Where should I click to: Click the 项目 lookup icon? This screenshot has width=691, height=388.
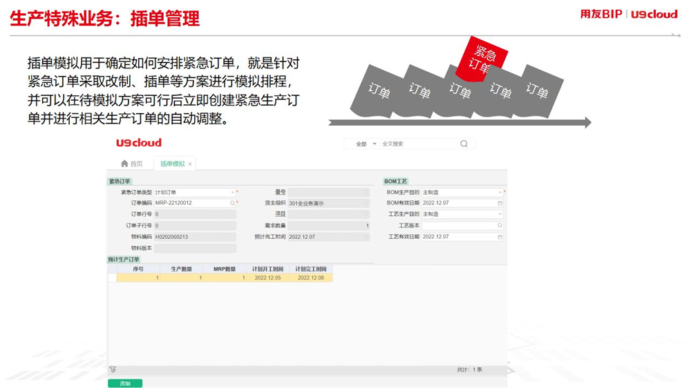tap(366, 214)
